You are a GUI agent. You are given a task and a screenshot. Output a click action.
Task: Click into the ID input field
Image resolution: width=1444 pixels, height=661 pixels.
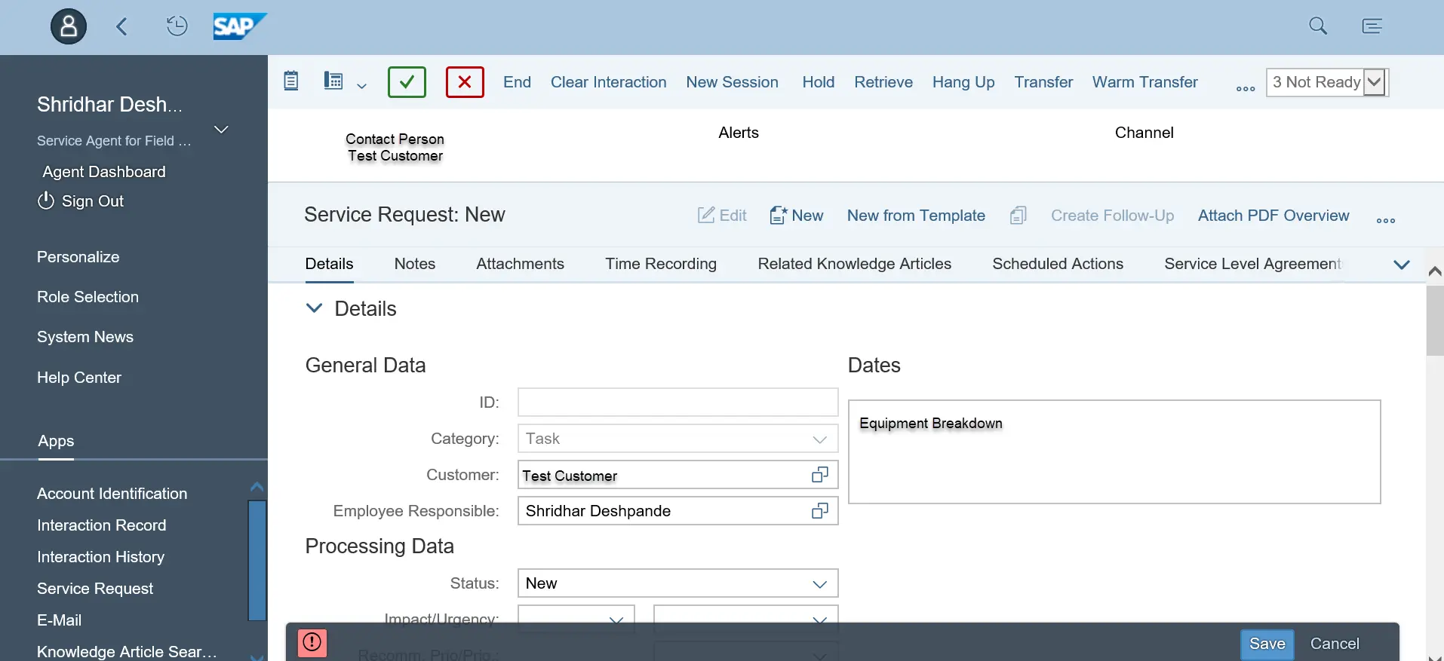[677, 402]
